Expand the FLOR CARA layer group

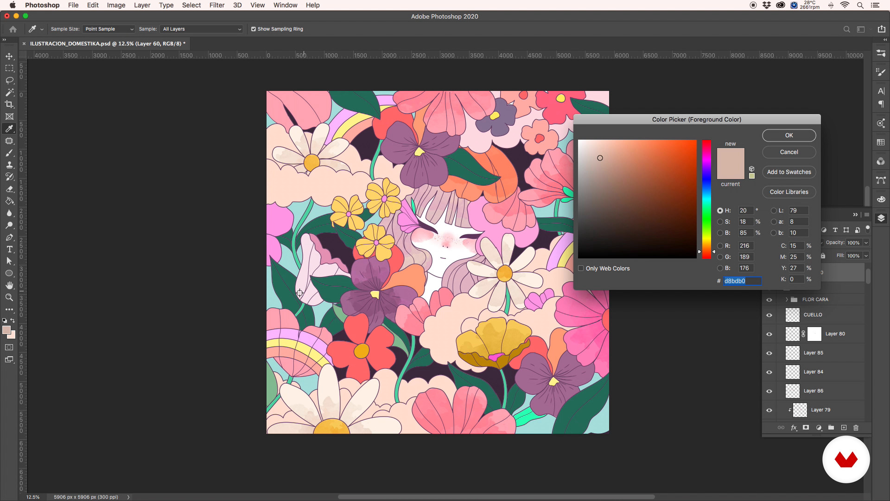pyautogui.click(x=787, y=299)
